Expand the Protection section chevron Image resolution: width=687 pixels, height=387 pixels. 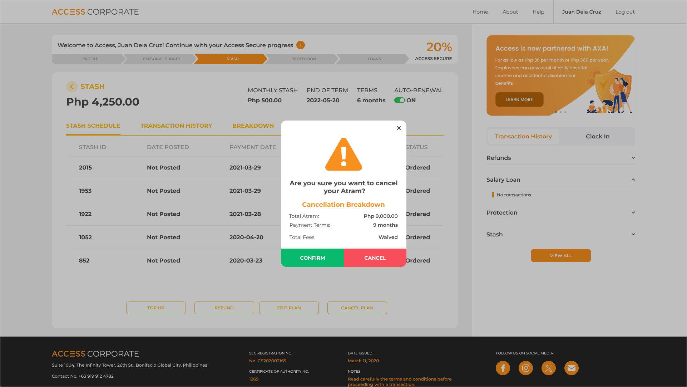pos(633,212)
